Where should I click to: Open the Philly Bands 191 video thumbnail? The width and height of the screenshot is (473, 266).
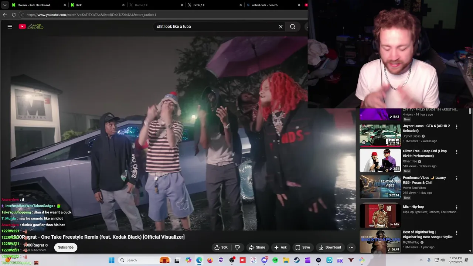tap(380, 115)
